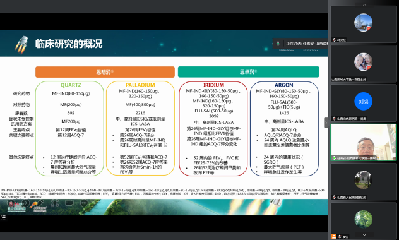Click the next slide play arrow
The image size is (399, 240).
(25, 203)
